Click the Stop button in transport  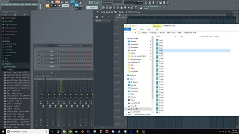(56, 6)
